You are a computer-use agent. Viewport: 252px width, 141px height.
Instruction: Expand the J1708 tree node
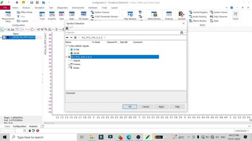pos(69,50)
